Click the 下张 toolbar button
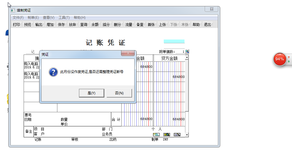292x163 pixels. coord(174,25)
